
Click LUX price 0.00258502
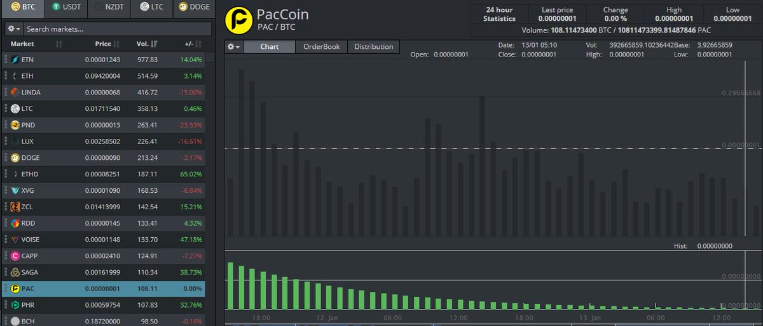(x=102, y=141)
